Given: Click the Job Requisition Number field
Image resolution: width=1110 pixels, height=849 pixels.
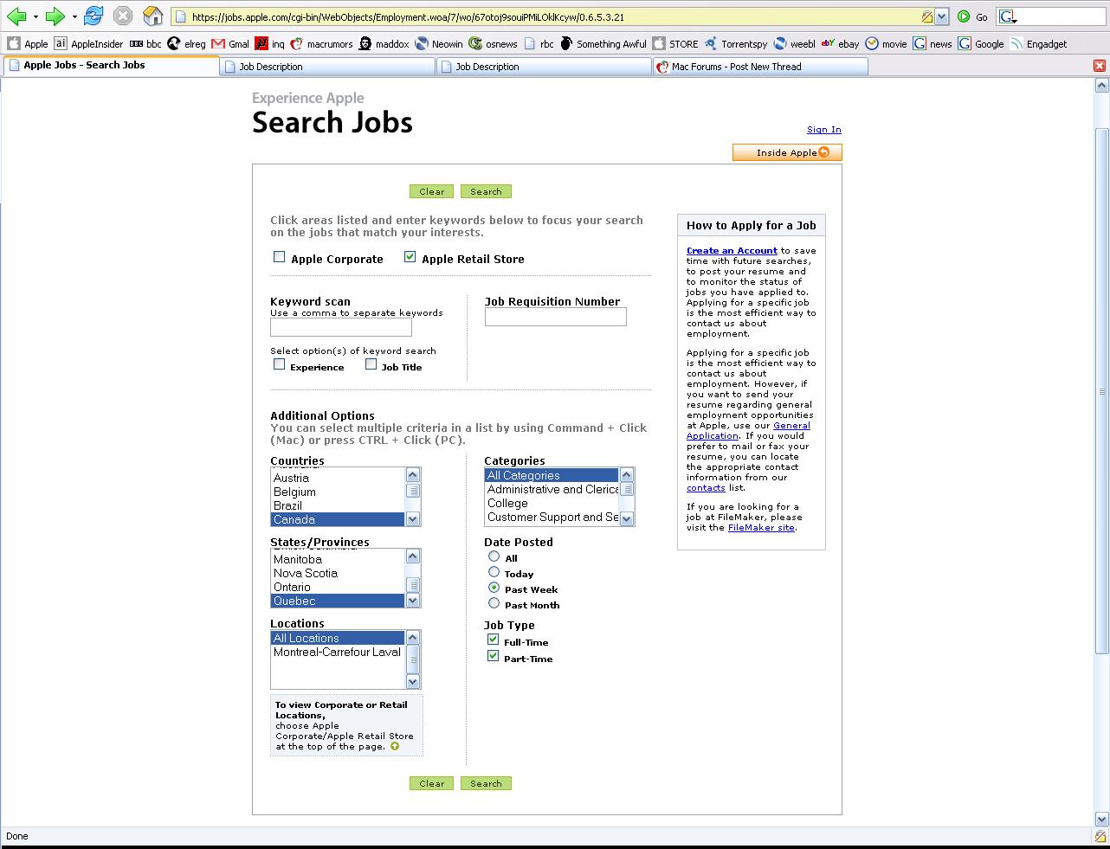Looking at the screenshot, I should coord(555,317).
